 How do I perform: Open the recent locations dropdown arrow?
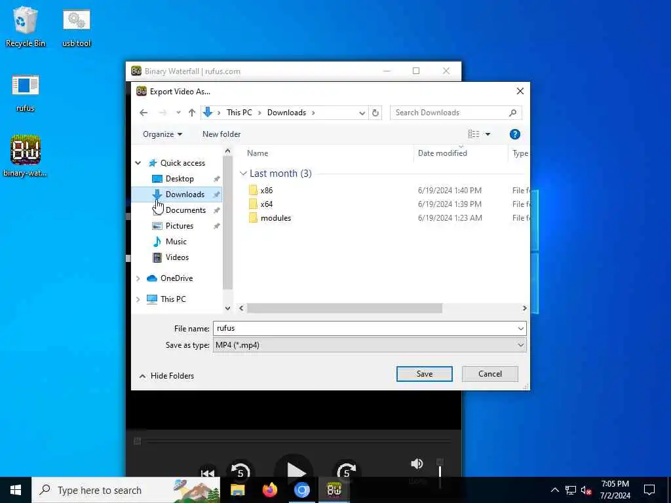pos(178,113)
